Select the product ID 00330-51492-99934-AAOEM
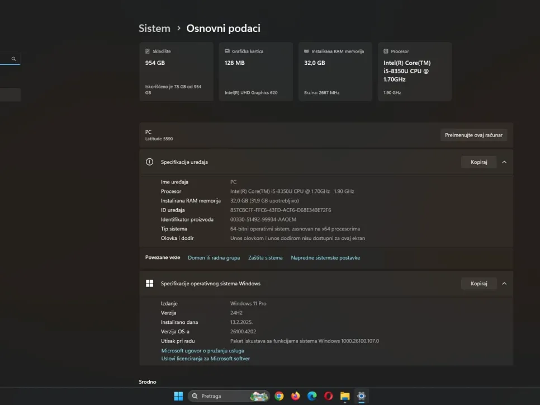Image resolution: width=540 pixels, height=405 pixels. point(263,219)
